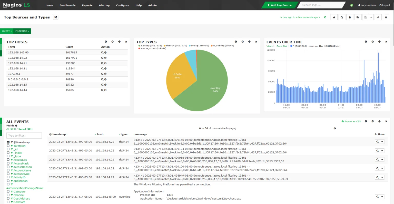The width and height of the screenshot is (394, 204).
Task: Open the View dropdown in Events Over Time
Action: pyautogui.click(x=270, y=46)
